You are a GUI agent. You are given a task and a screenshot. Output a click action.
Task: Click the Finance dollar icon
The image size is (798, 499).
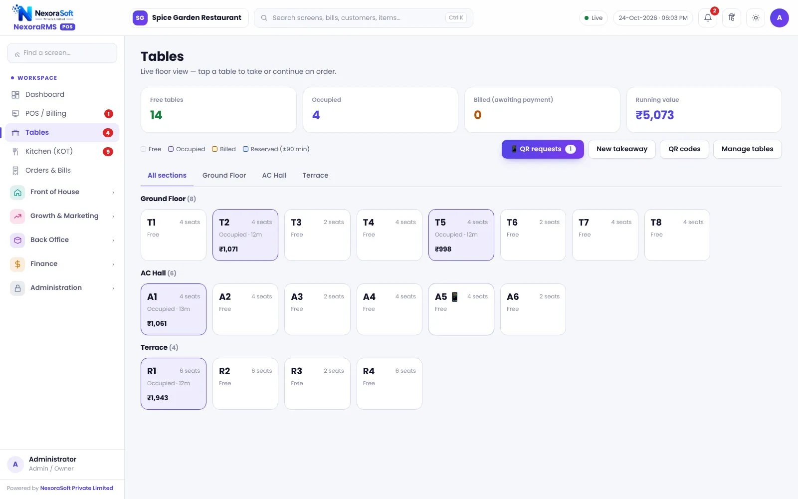point(17,264)
